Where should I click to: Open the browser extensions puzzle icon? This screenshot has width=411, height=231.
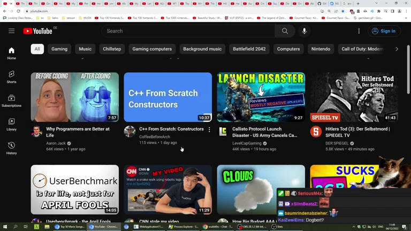tap(379, 11)
